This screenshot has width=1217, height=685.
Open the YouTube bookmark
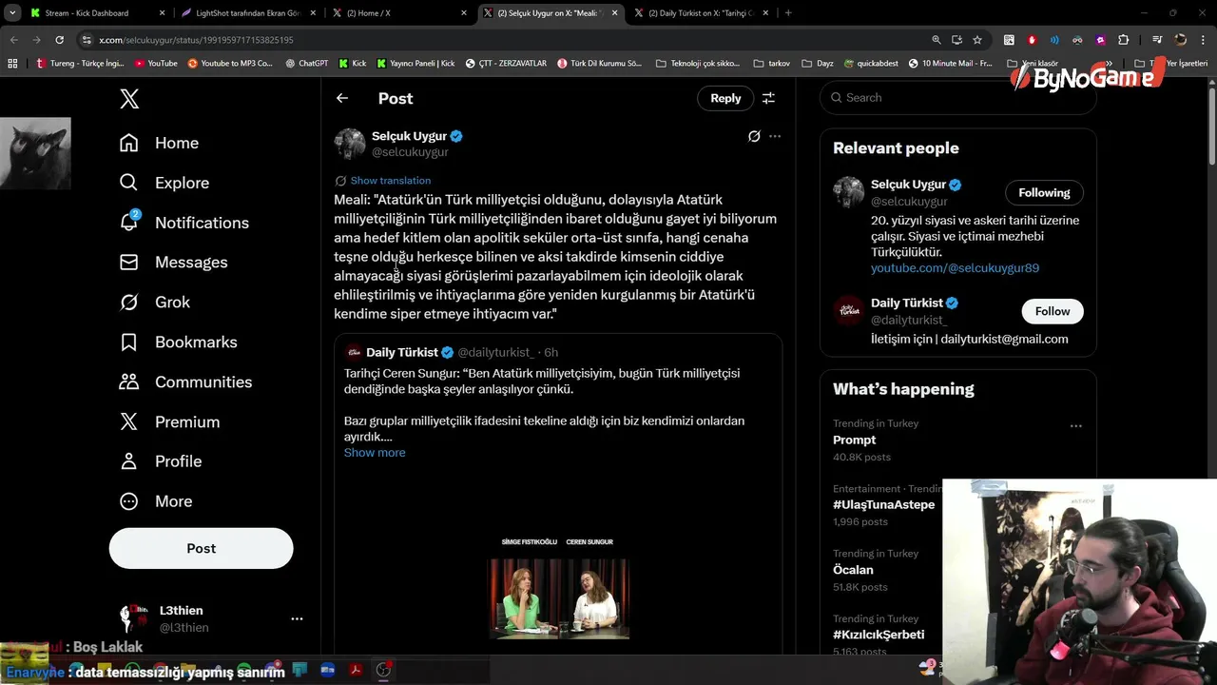click(x=156, y=64)
